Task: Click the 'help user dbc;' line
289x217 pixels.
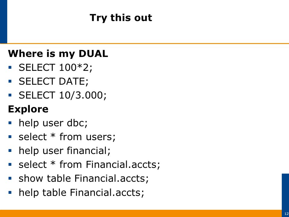Action: [53, 123]
